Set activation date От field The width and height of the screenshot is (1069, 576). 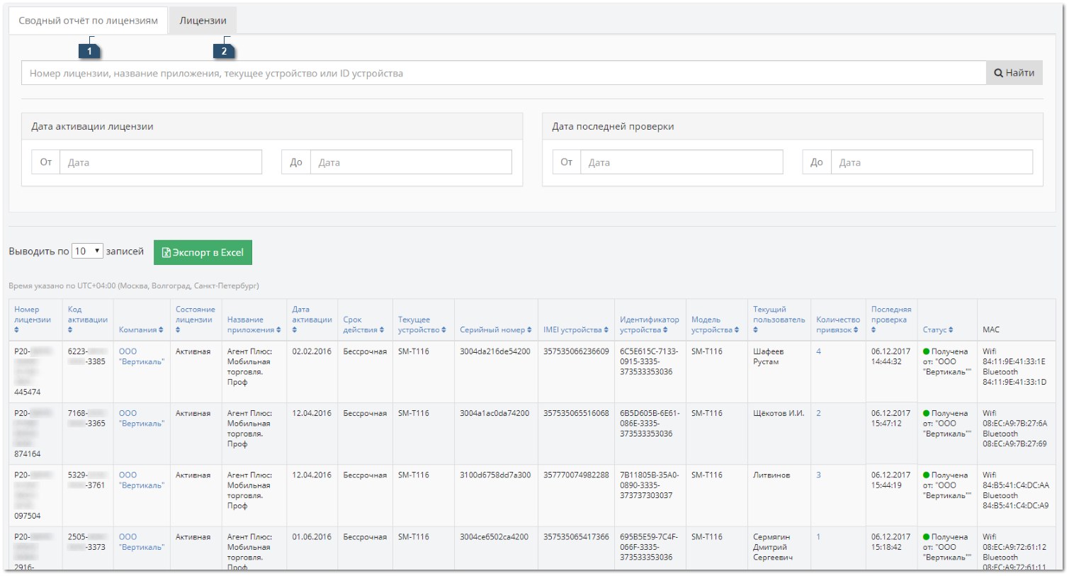click(x=161, y=162)
